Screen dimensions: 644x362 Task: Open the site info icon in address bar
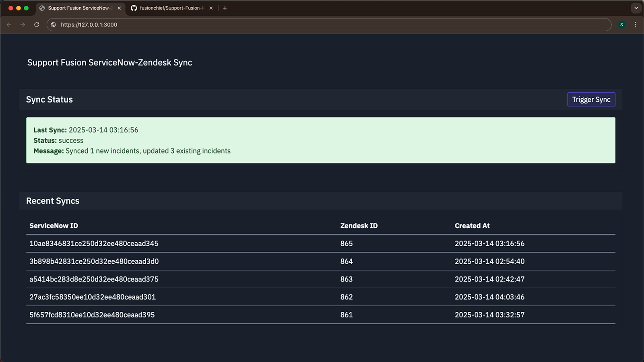point(53,25)
